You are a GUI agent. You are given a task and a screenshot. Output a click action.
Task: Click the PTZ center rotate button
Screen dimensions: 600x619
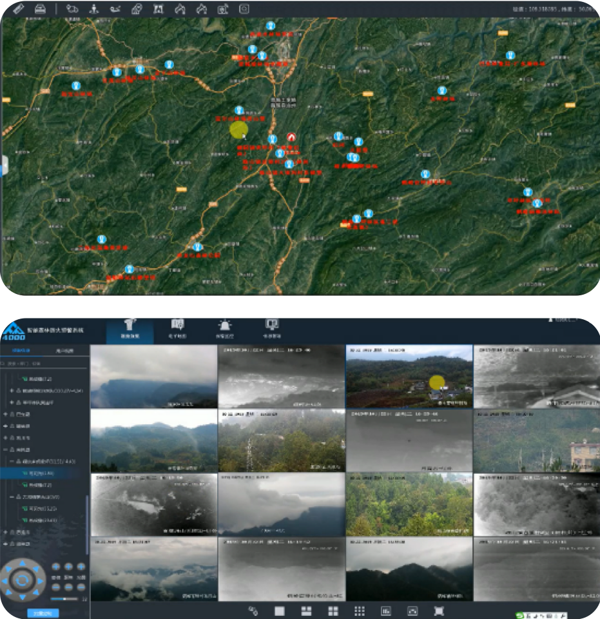22,580
